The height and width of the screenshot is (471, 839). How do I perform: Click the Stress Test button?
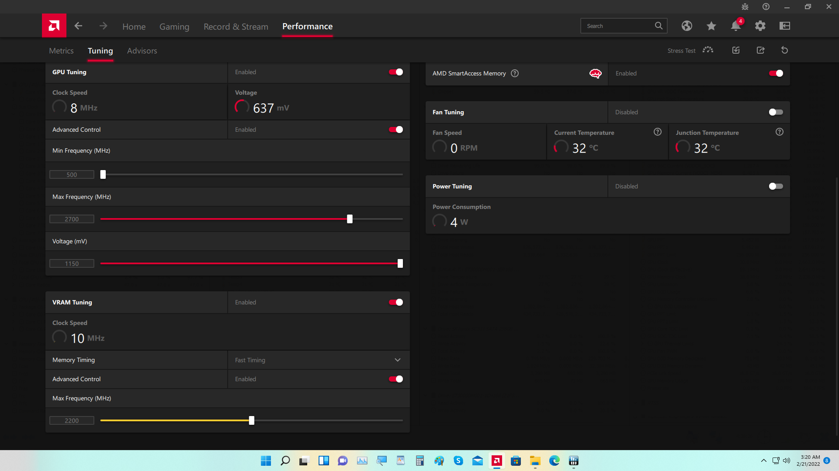tap(681, 51)
